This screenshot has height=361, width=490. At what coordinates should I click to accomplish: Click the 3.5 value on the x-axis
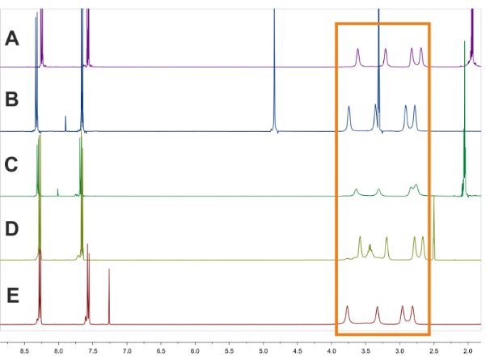click(x=365, y=353)
